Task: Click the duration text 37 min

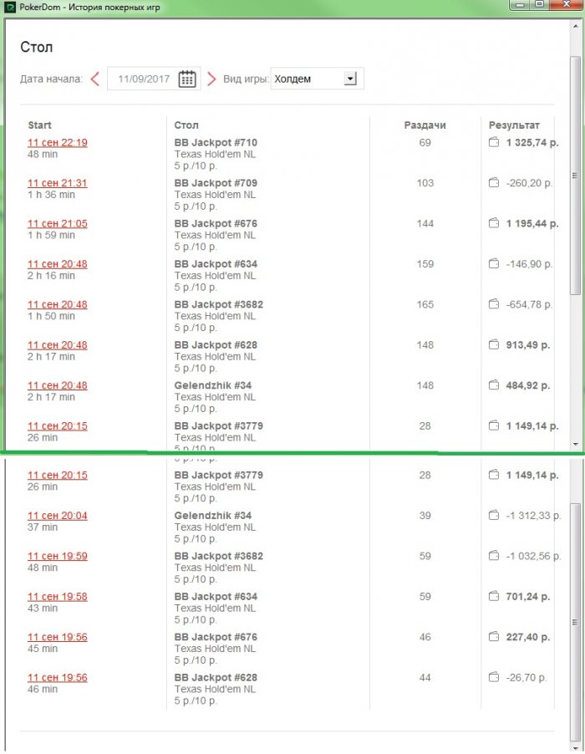Action: click(43, 527)
